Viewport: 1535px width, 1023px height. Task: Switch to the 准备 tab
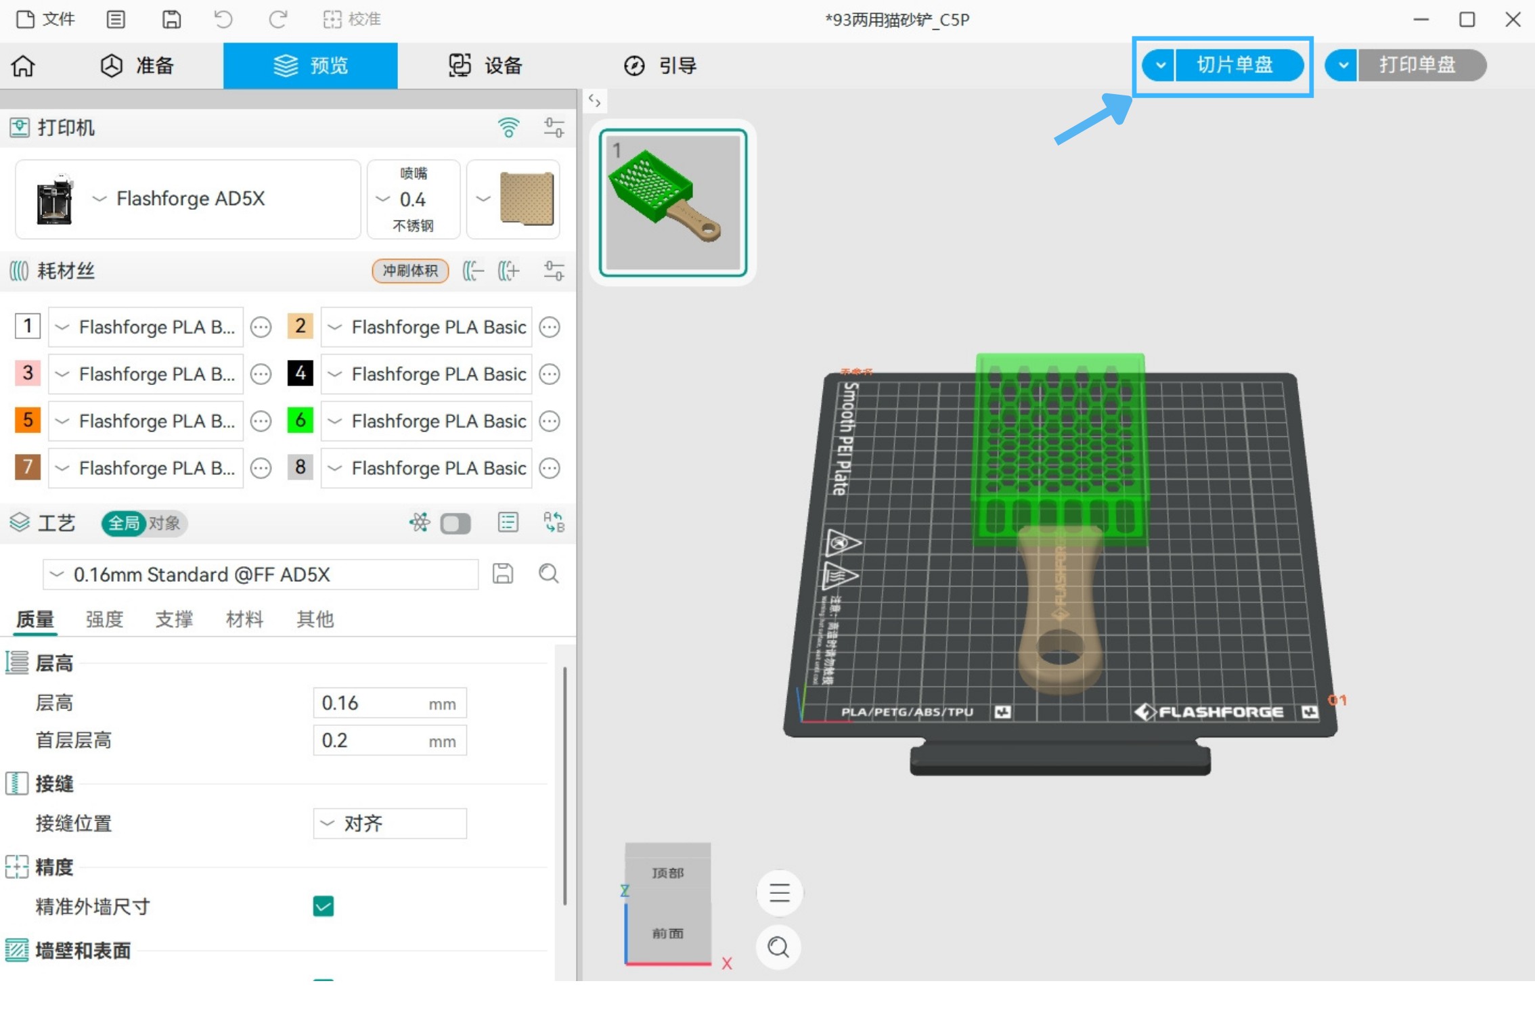137,66
